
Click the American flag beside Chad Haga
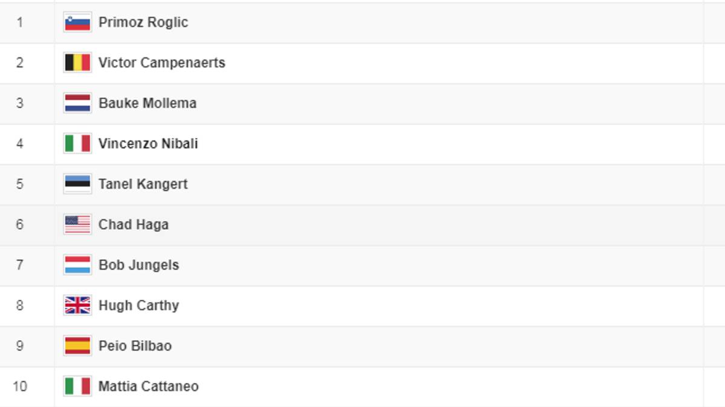coord(77,224)
